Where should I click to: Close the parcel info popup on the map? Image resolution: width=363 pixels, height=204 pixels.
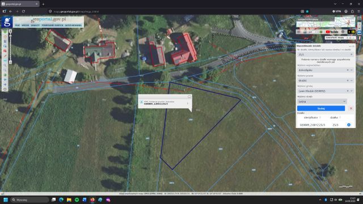[x=189, y=96]
